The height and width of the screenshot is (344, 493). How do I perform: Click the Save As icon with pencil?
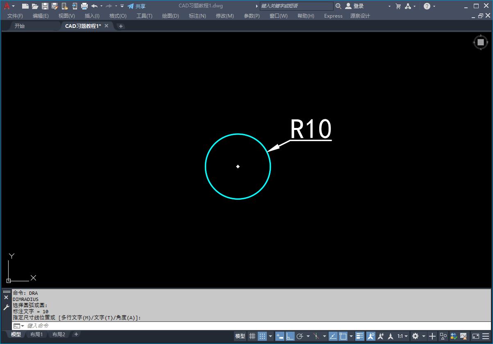pyautogui.click(x=55, y=6)
